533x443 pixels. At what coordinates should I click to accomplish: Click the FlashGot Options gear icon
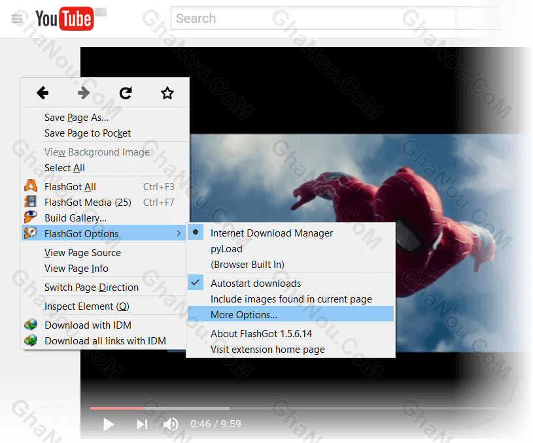click(x=31, y=233)
